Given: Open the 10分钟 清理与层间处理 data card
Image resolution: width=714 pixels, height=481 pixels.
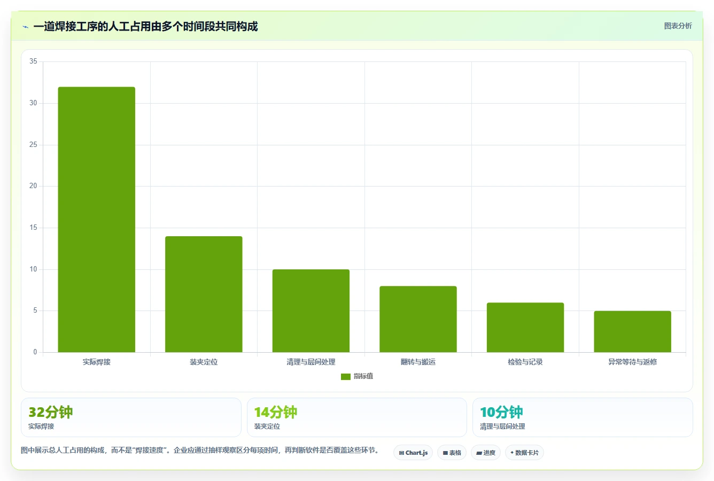Looking at the screenshot, I should [583, 417].
